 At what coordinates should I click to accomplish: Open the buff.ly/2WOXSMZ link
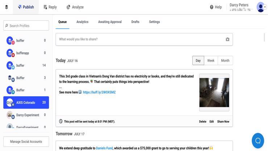(99, 92)
